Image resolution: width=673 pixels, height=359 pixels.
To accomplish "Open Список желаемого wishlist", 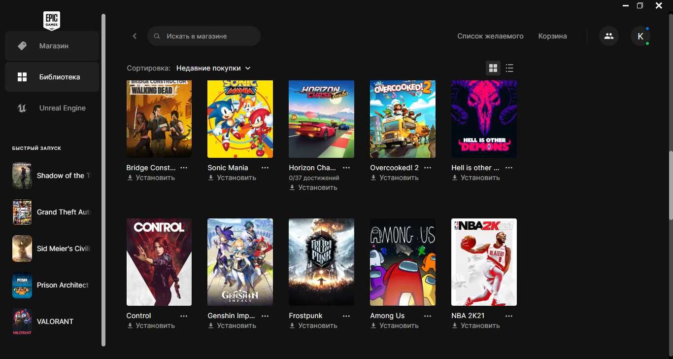I will click(490, 36).
